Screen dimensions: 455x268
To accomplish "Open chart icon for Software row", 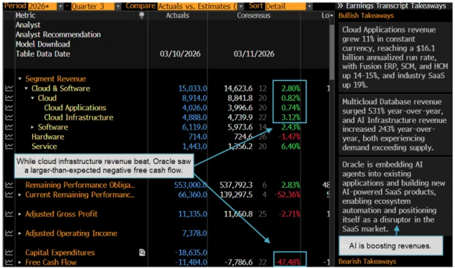I will (x=9, y=127).
